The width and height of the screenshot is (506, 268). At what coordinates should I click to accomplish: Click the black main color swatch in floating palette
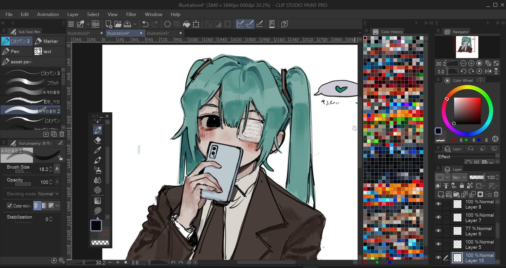[96, 226]
